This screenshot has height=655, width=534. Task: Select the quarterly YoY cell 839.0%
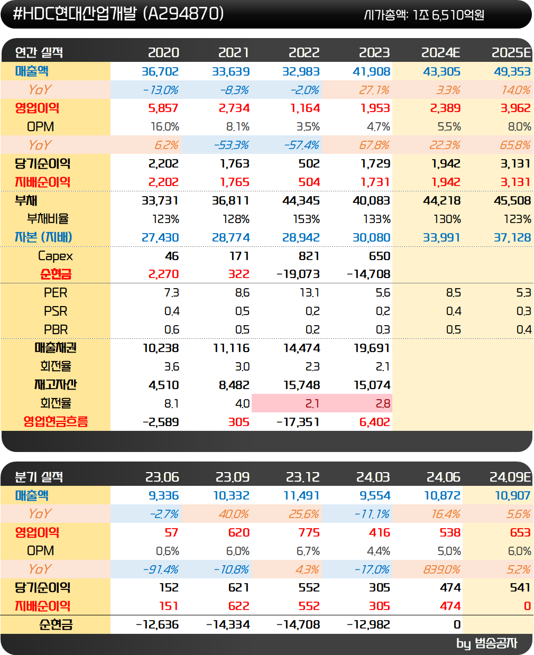tap(442, 569)
